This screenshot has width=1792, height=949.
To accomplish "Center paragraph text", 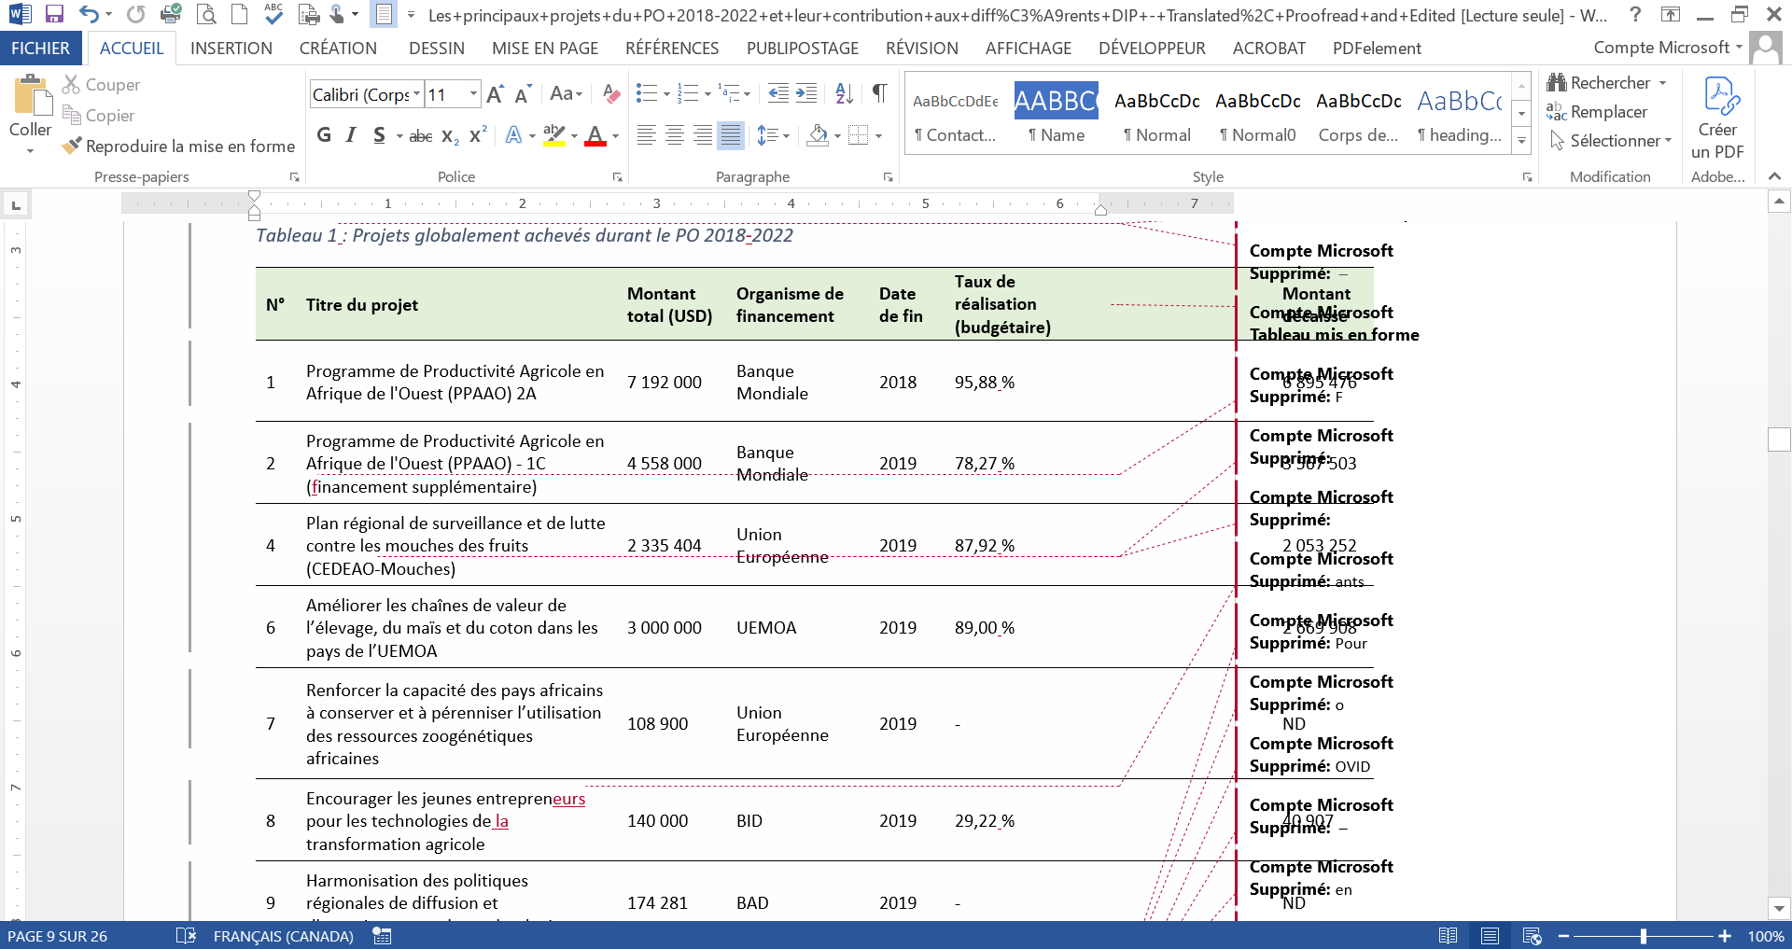I will (674, 135).
